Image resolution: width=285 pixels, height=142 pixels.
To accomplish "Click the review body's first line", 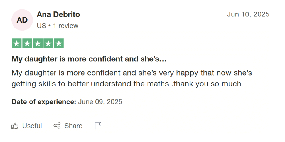I will point(132,73).
